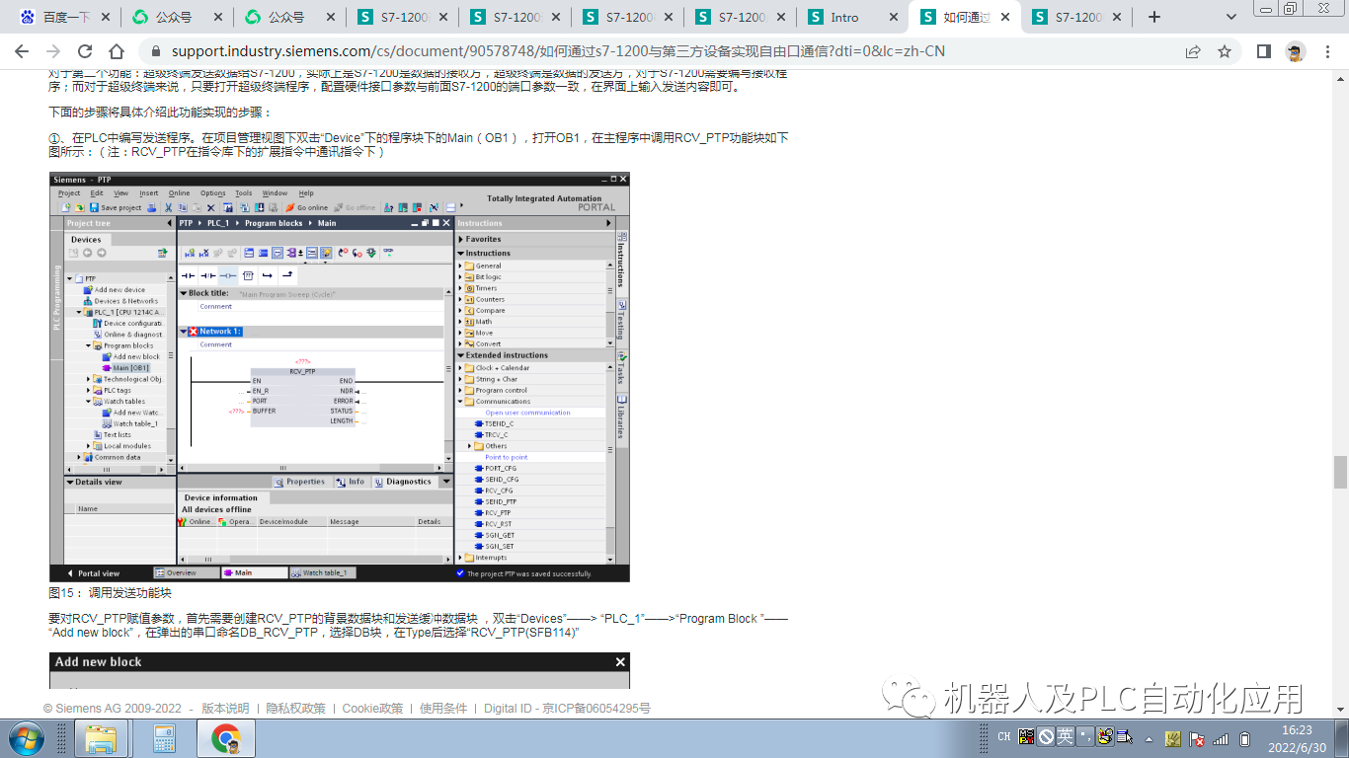Open File Explorer from the taskbar

[102, 738]
